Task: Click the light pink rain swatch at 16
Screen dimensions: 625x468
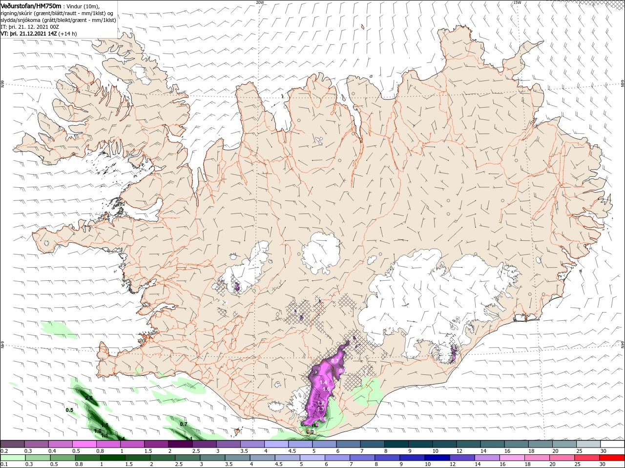Action: [x=513, y=458]
